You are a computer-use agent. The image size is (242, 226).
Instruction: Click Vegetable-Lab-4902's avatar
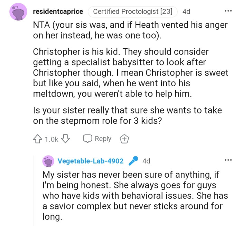click(x=49, y=161)
